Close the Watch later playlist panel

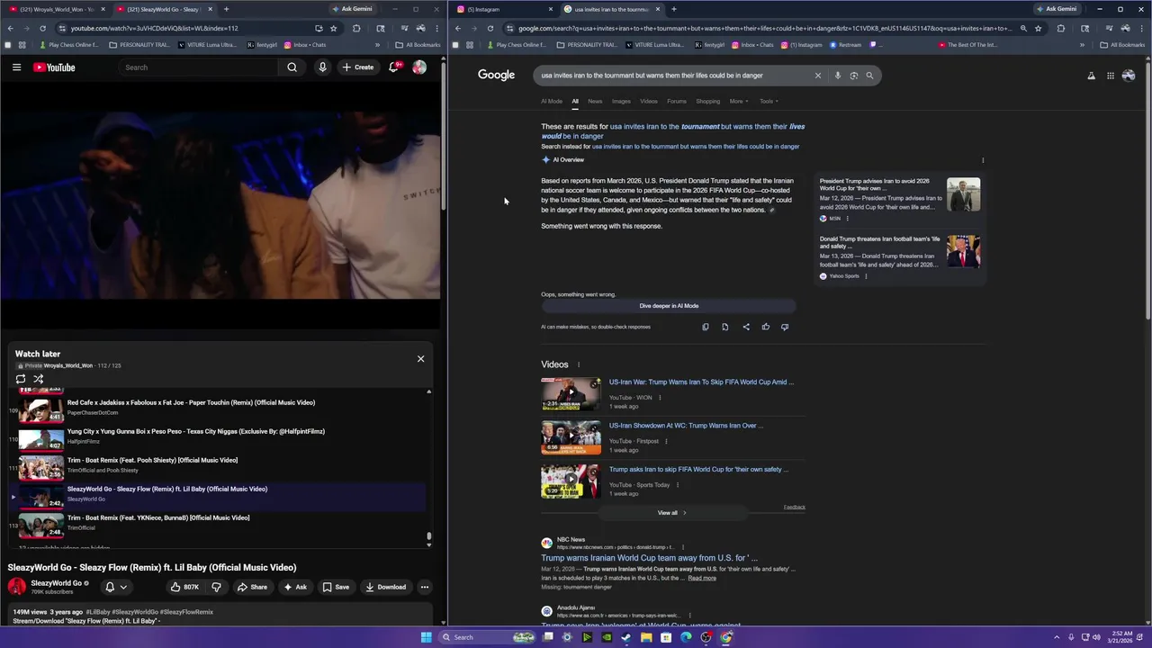(x=420, y=359)
